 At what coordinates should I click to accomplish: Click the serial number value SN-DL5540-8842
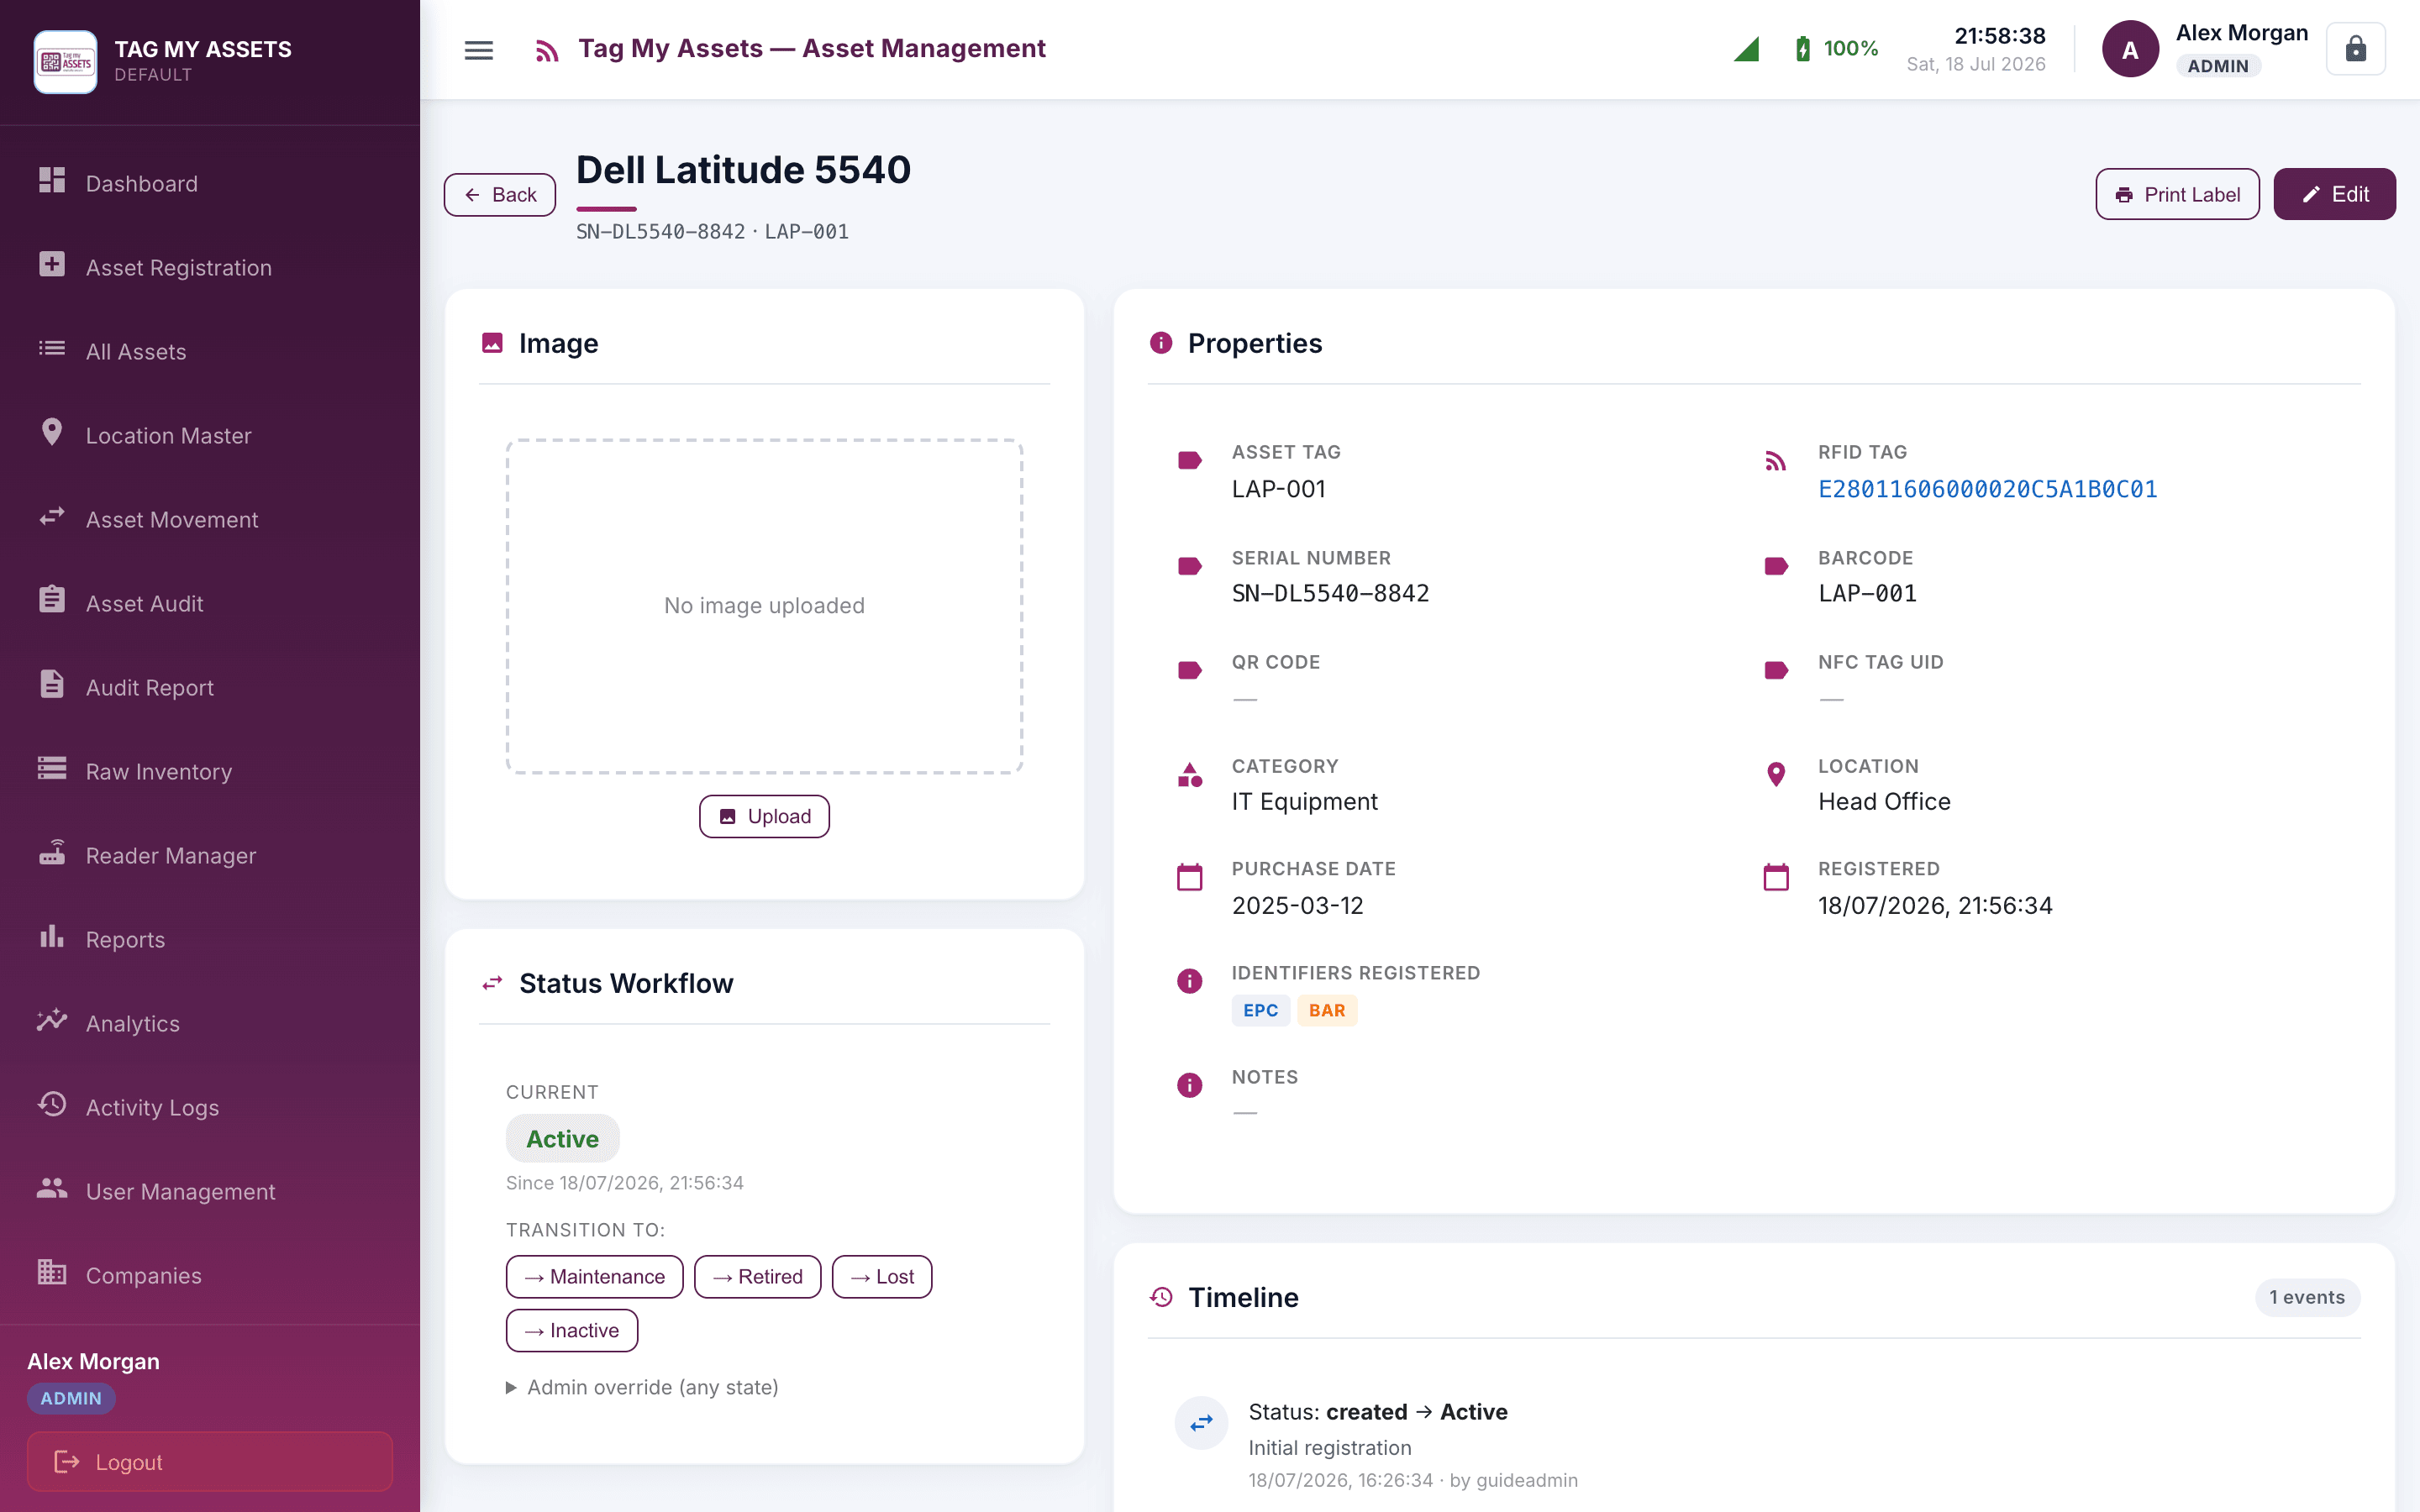[1330, 593]
